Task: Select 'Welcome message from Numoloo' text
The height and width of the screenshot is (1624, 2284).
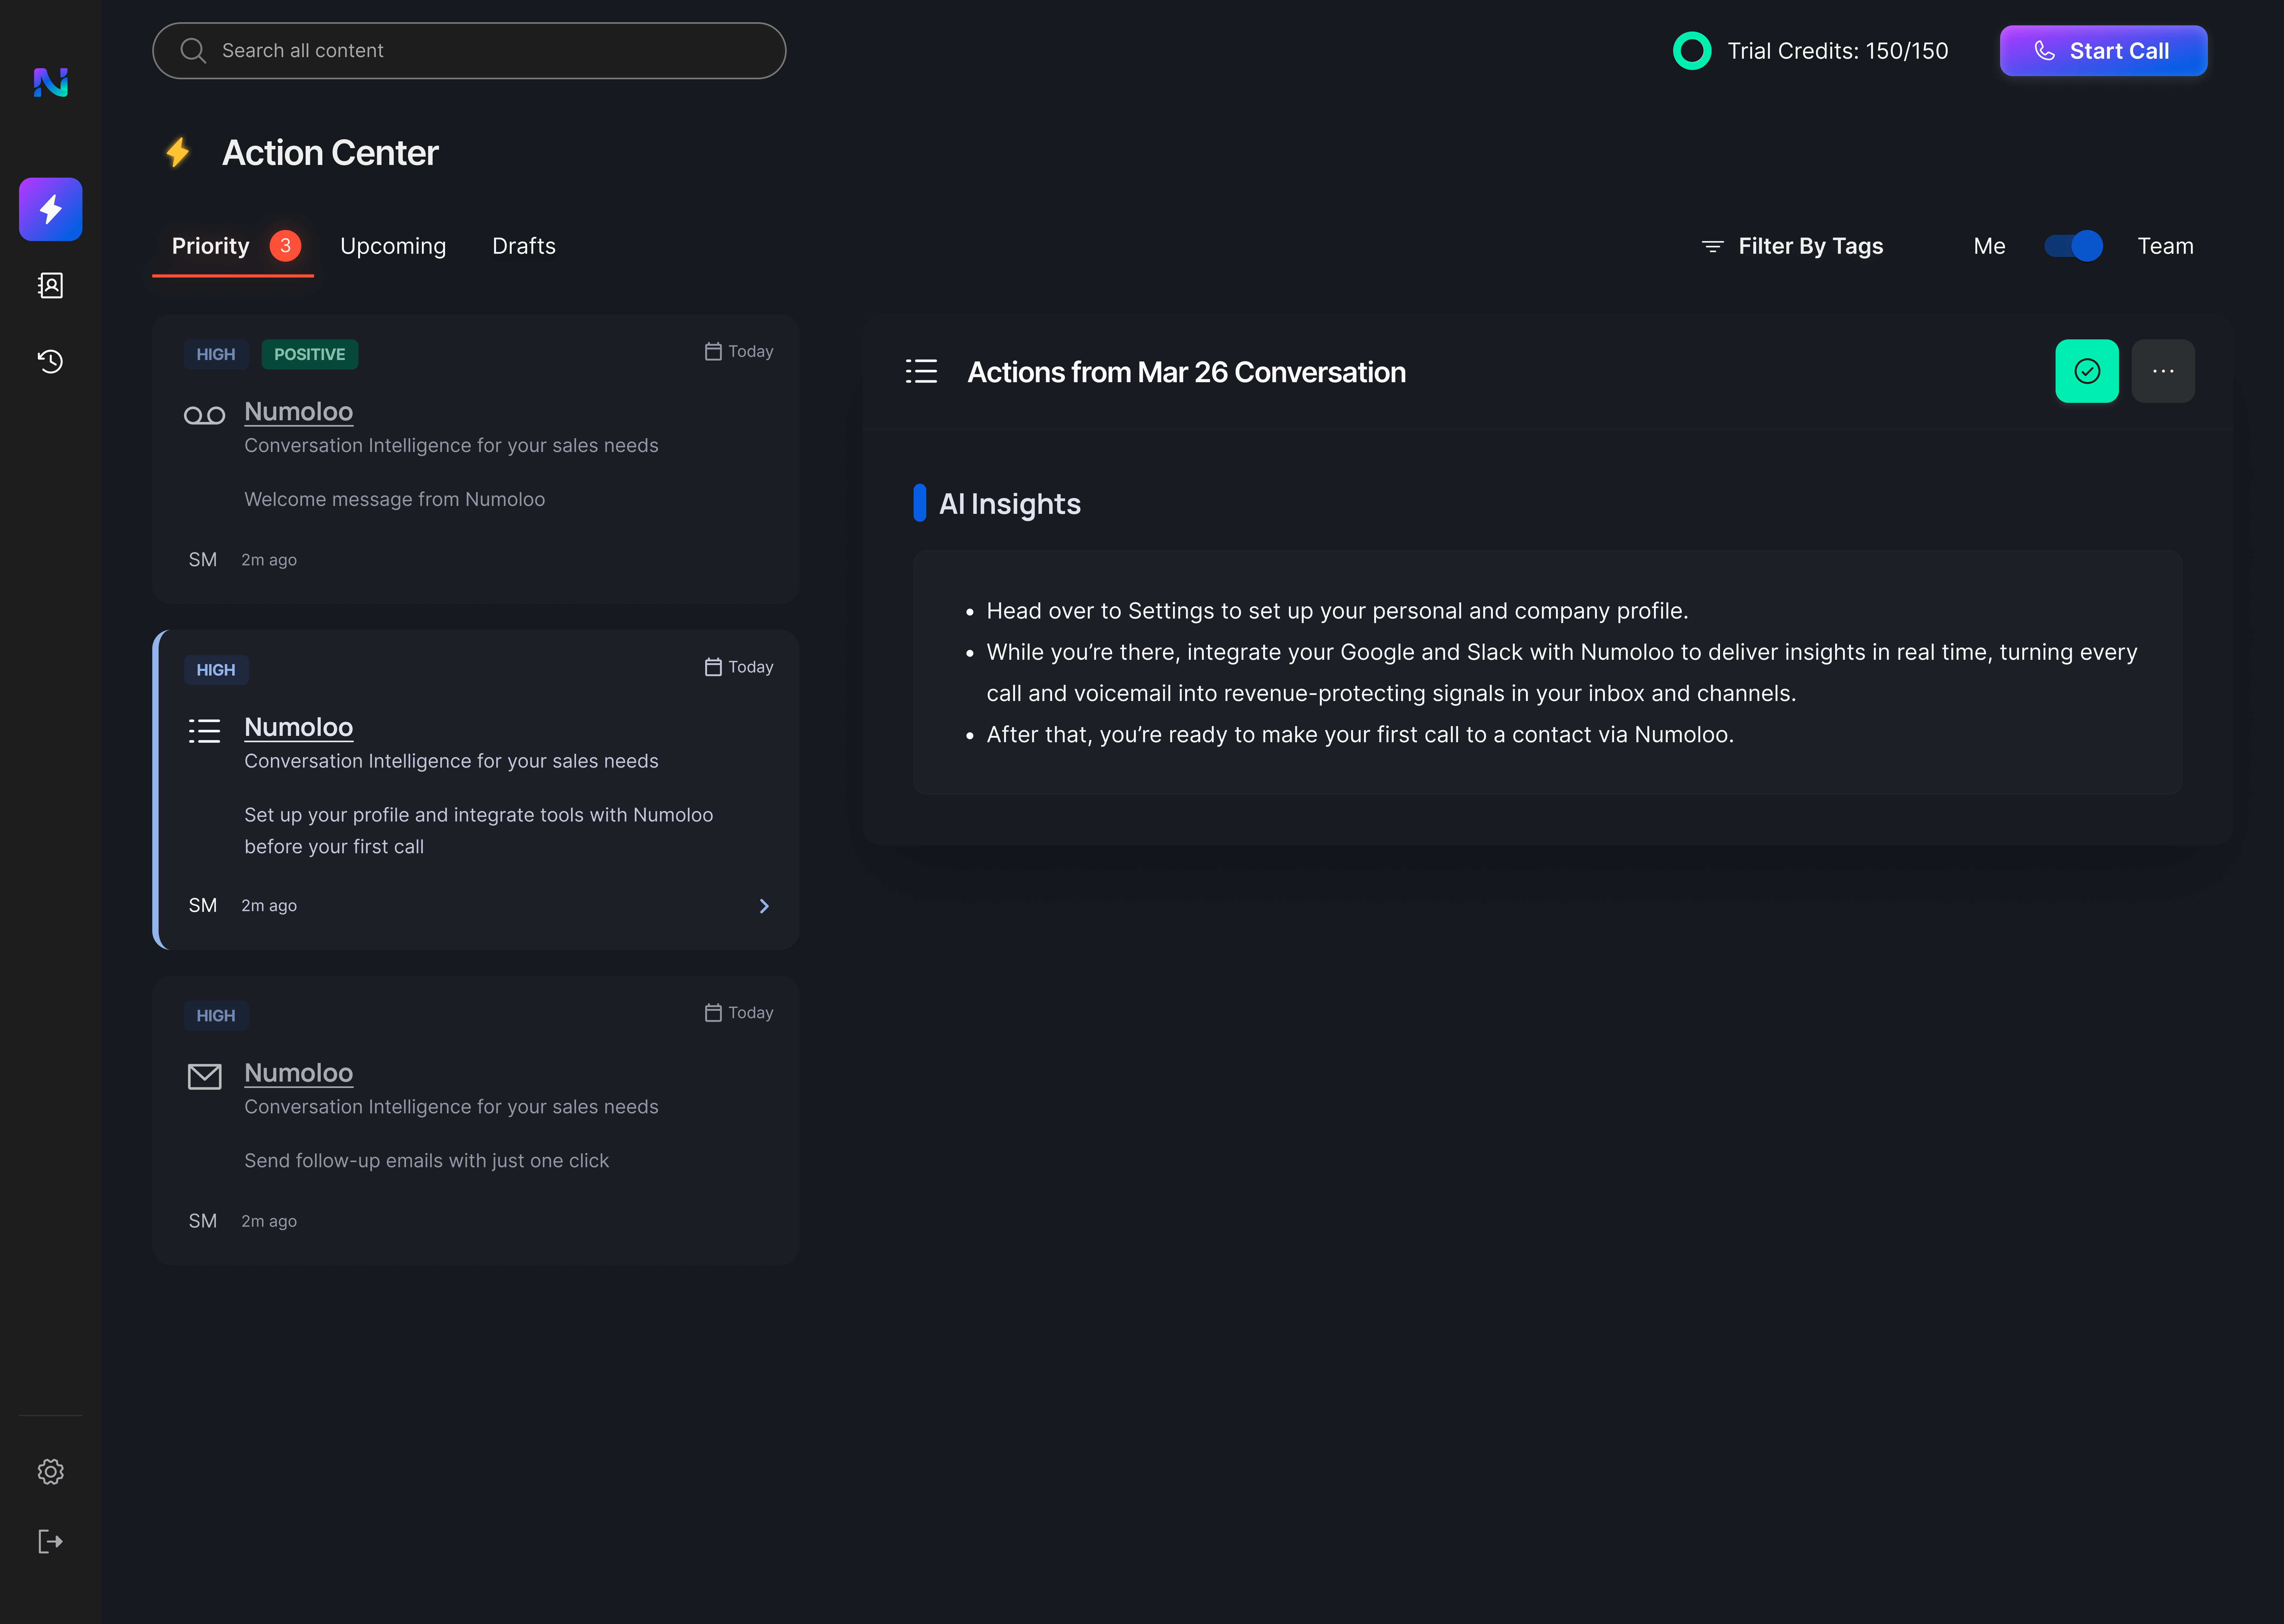Action: coord(395,499)
